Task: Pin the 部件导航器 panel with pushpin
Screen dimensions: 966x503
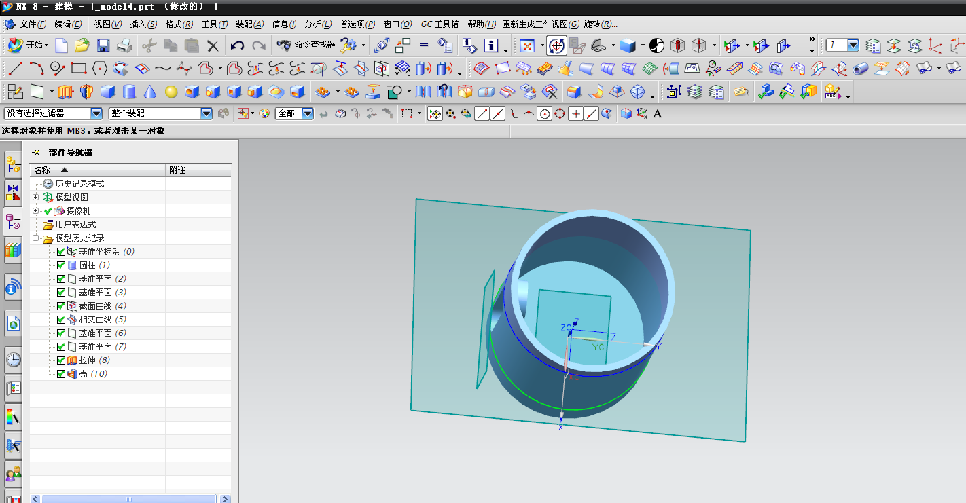Action: click(36, 153)
